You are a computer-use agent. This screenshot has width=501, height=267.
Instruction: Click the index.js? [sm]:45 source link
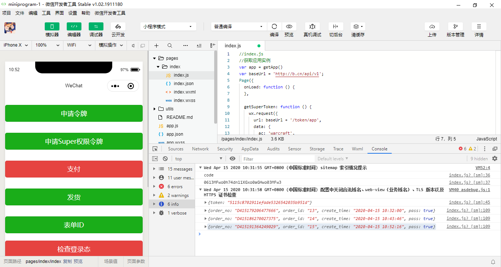[469, 202]
